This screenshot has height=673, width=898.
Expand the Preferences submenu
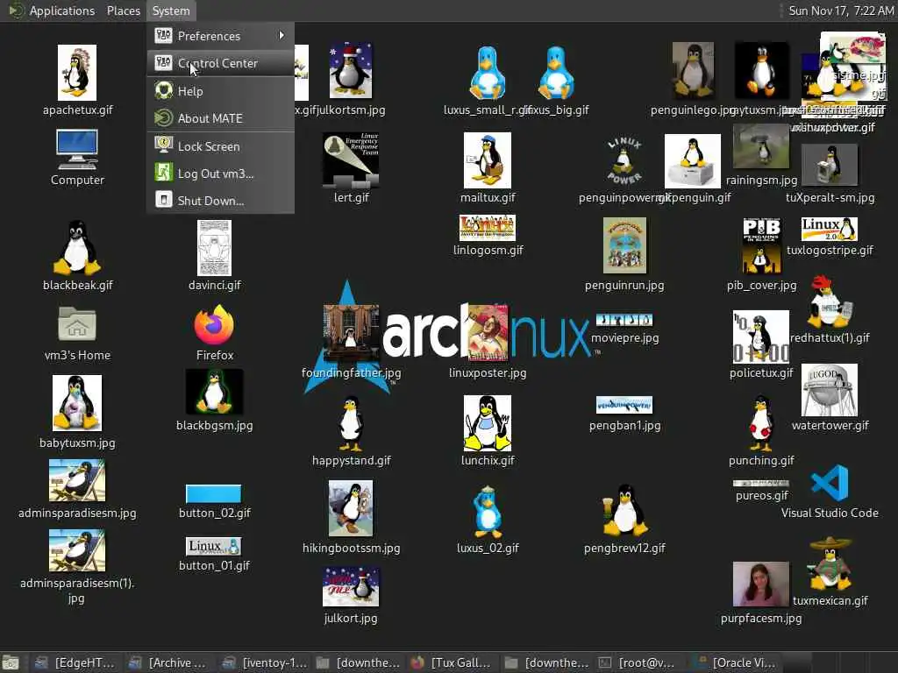click(220, 36)
